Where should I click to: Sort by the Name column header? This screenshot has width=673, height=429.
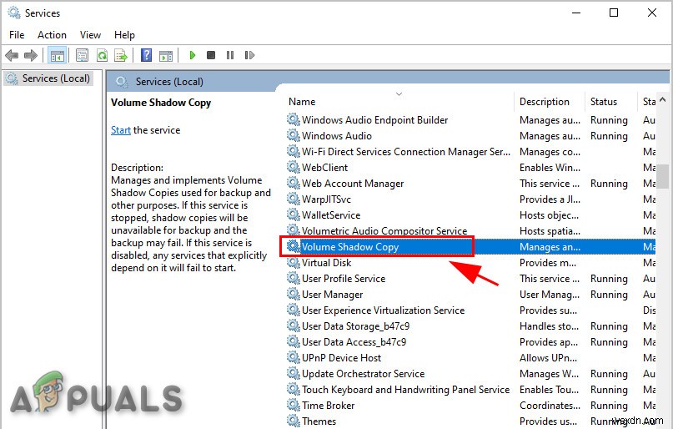[399, 102]
